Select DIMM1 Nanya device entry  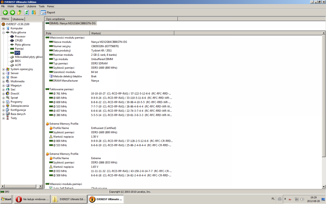pos(71,23)
